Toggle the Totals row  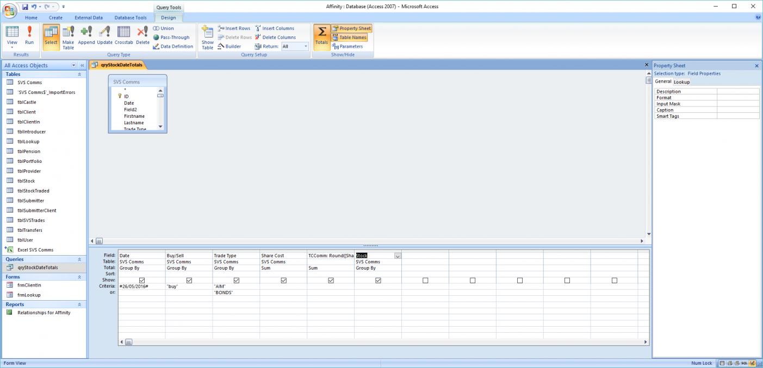[x=321, y=37]
